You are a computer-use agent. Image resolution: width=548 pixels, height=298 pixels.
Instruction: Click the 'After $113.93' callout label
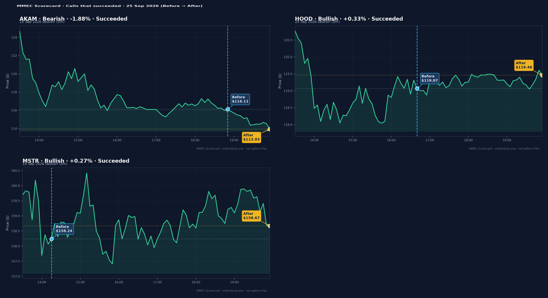click(x=251, y=137)
